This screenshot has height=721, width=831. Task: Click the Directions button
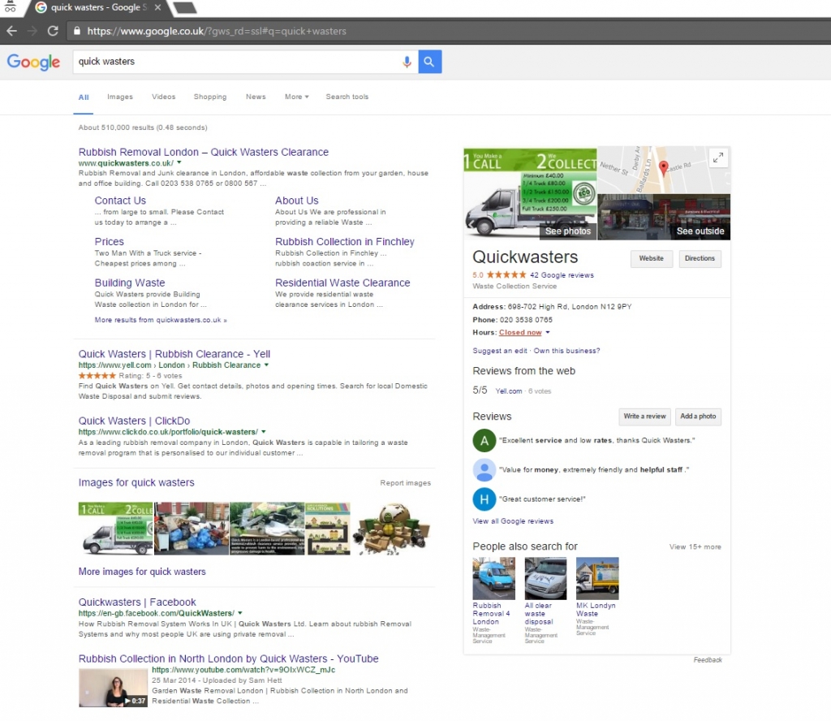tap(700, 259)
